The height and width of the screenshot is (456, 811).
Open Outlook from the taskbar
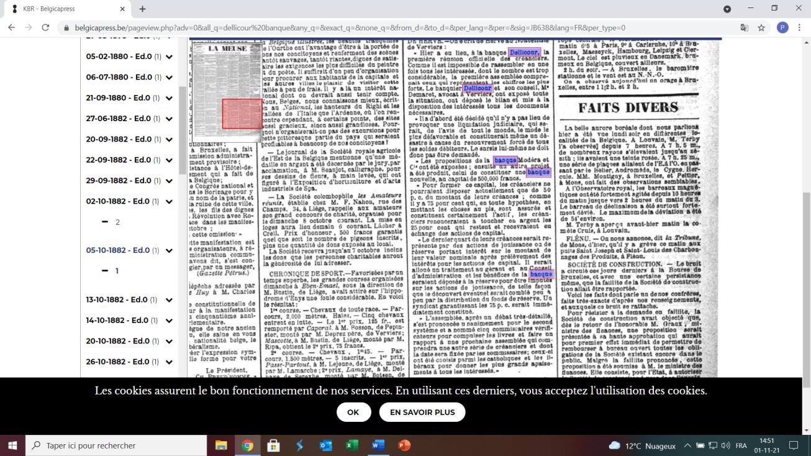pos(325,445)
